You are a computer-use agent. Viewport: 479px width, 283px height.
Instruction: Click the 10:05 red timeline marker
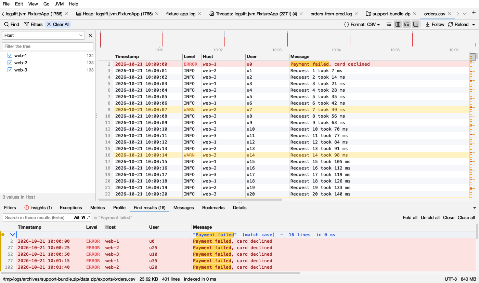(x=413, y=39)
